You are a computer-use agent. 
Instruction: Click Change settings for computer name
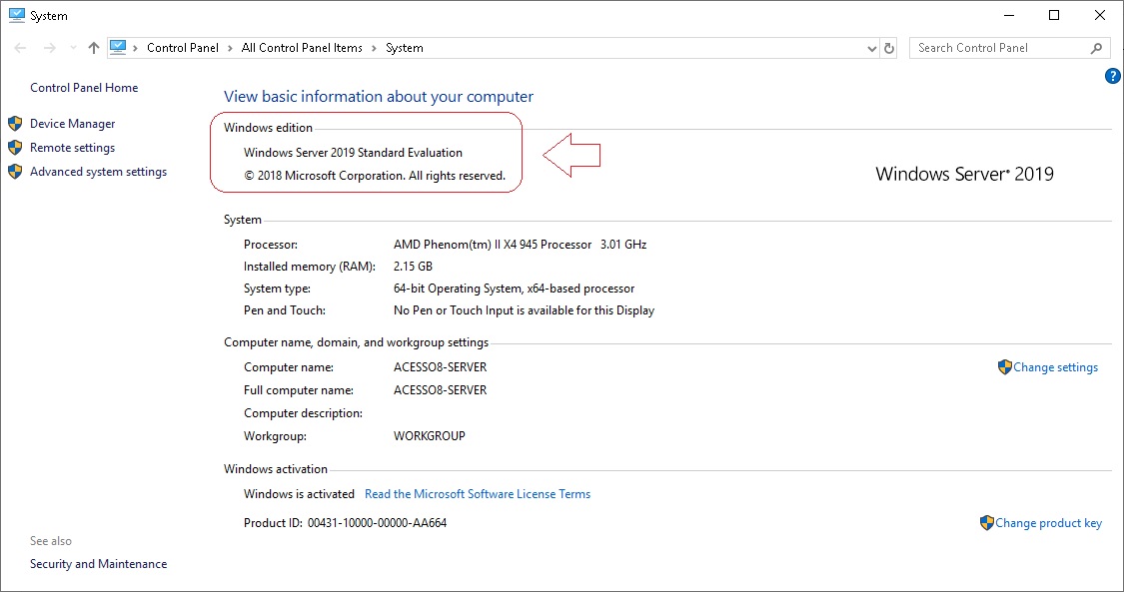point(1055,366)
